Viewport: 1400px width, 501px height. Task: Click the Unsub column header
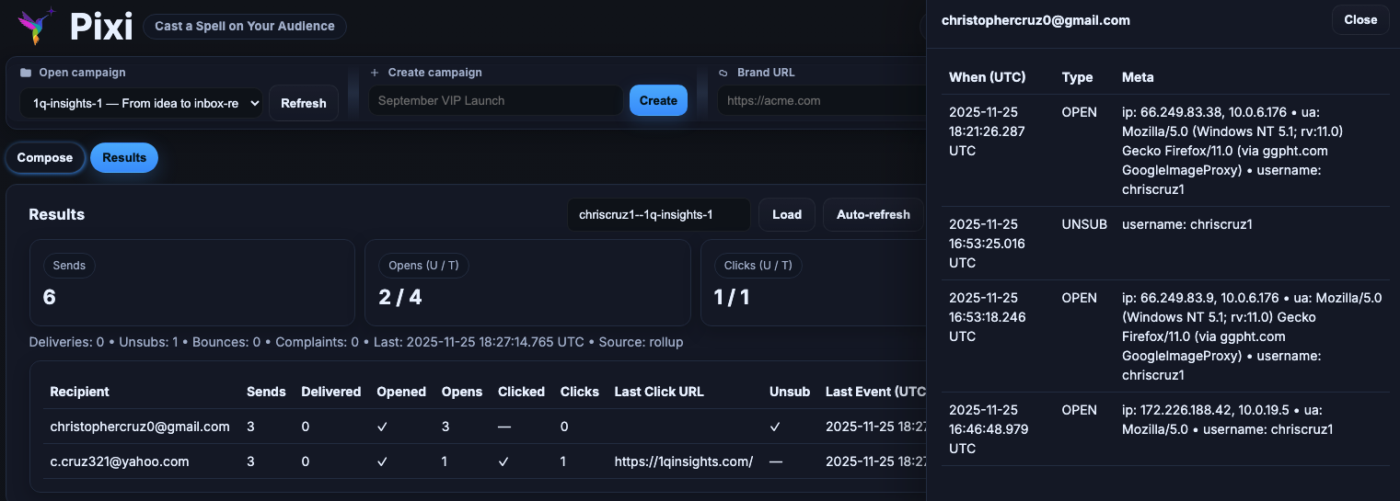[x=790, y=392]
